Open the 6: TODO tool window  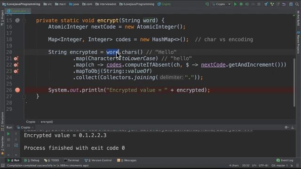51,161
